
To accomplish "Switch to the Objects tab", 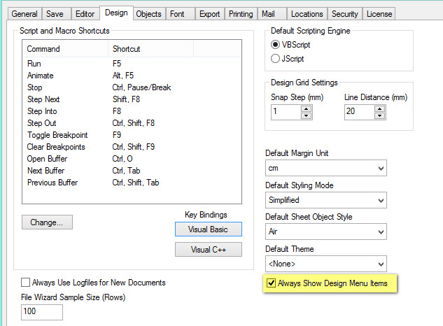I will point(148,14).
